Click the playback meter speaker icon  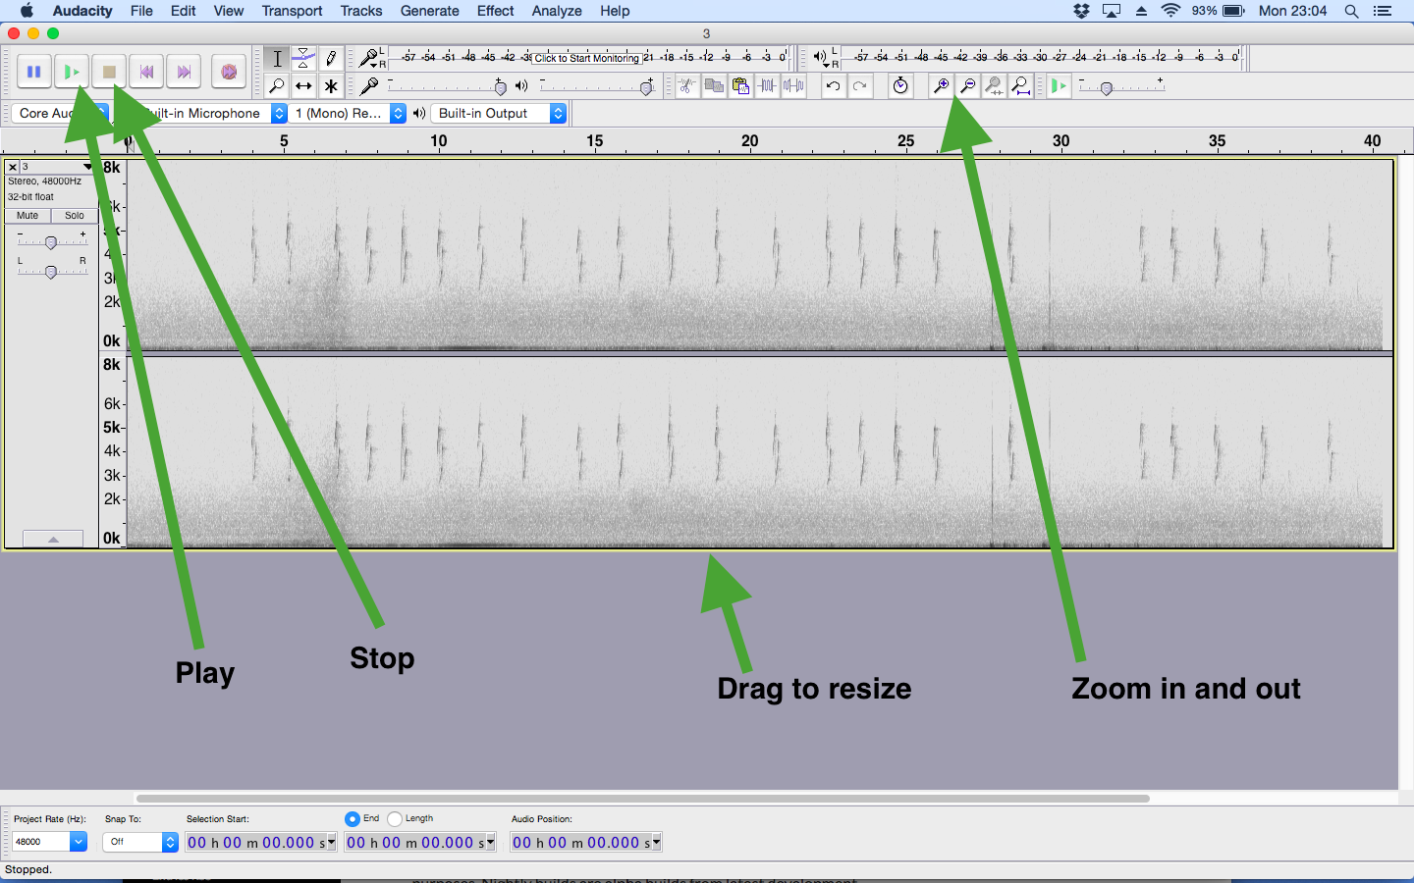[820, 57]
